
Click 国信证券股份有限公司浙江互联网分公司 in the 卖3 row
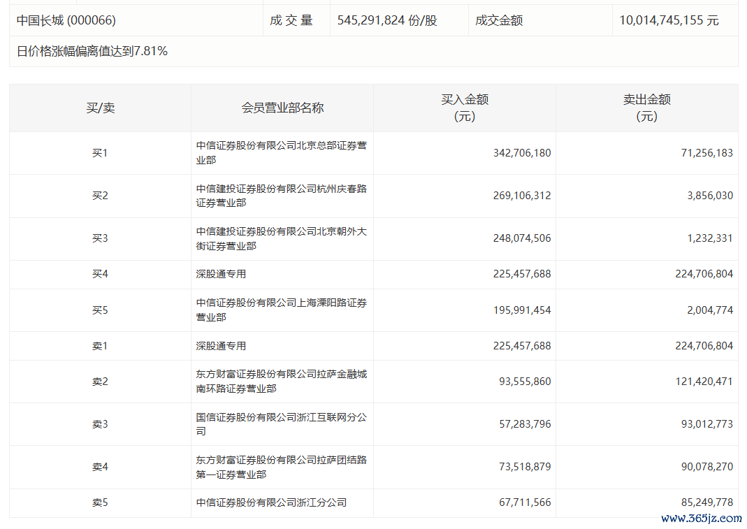coord(282,424)
